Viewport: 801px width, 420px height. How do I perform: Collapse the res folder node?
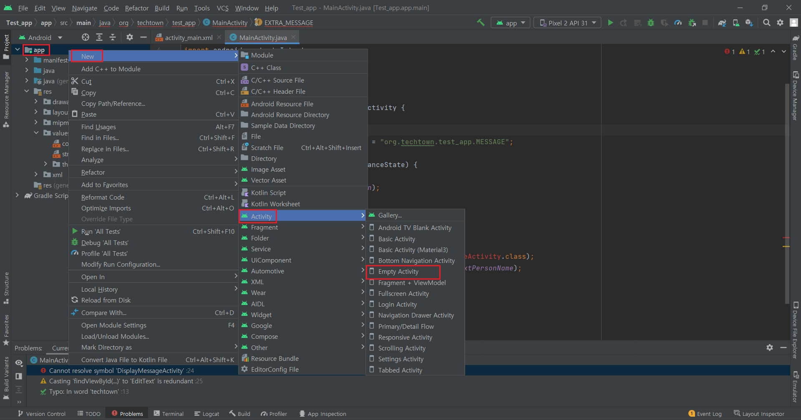coord(27,91)
